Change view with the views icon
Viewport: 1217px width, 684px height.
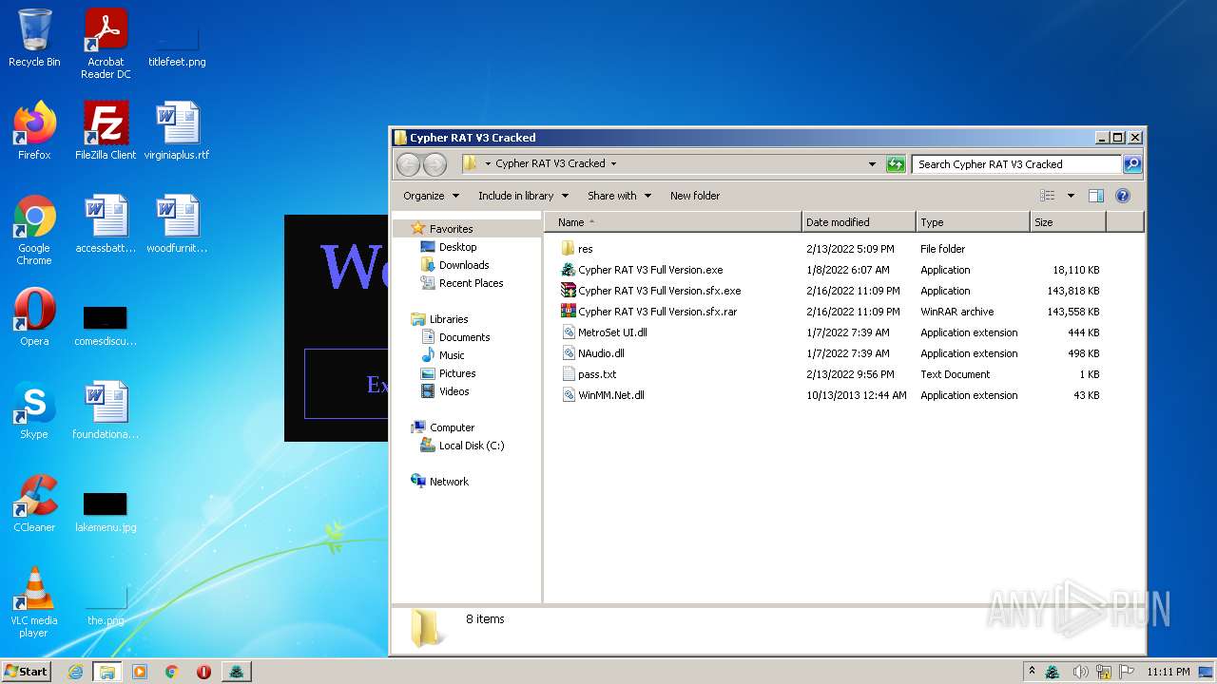point(1048,196)
